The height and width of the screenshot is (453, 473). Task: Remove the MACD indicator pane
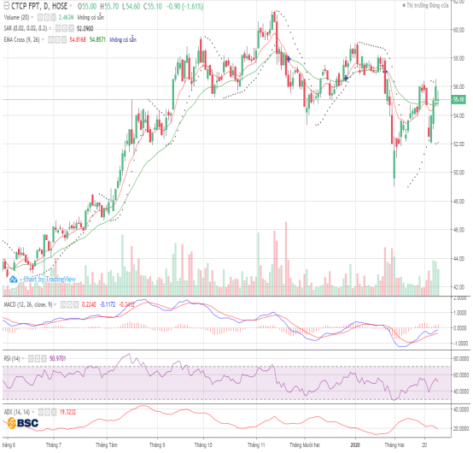click(x=76, y=305)
